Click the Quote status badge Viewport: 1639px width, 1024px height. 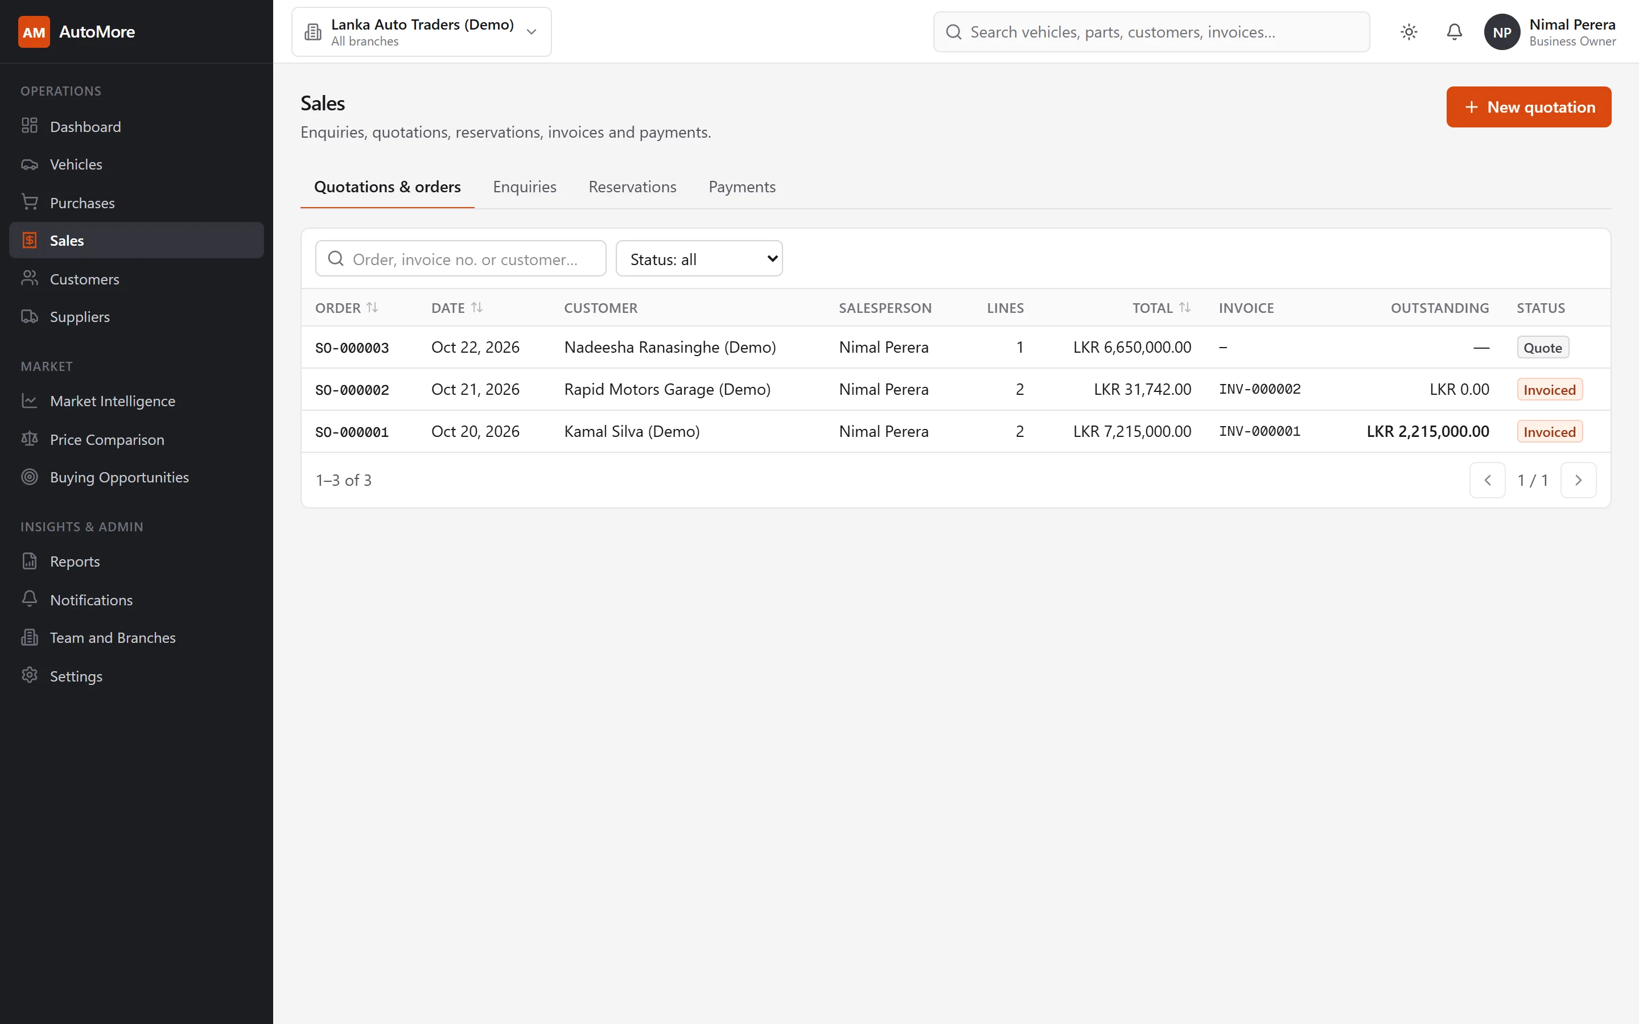(1543, 348)
